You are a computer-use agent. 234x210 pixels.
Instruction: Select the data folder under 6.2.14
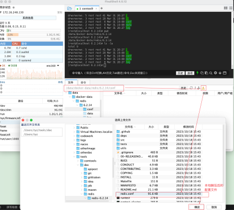[88, 113]
